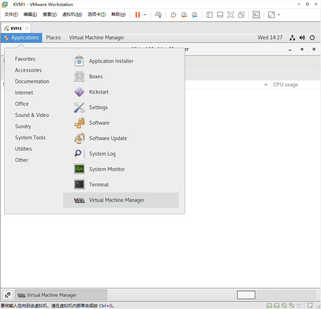This screenshot has height=309, width=321.
Task: Open the 虚拟机(M) menu
Action: (72, 14)
